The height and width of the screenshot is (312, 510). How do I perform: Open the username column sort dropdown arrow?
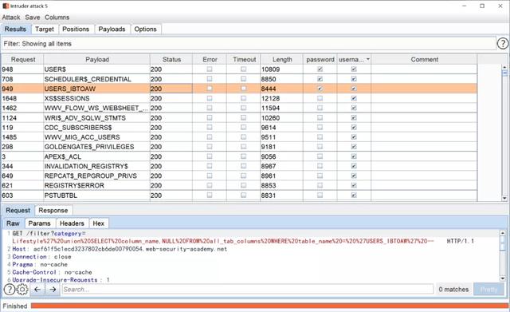point(368,59)
